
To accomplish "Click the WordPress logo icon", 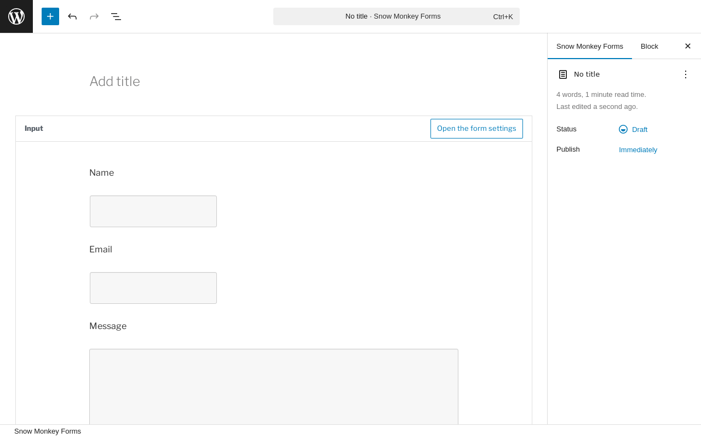I will coord(16,16).
